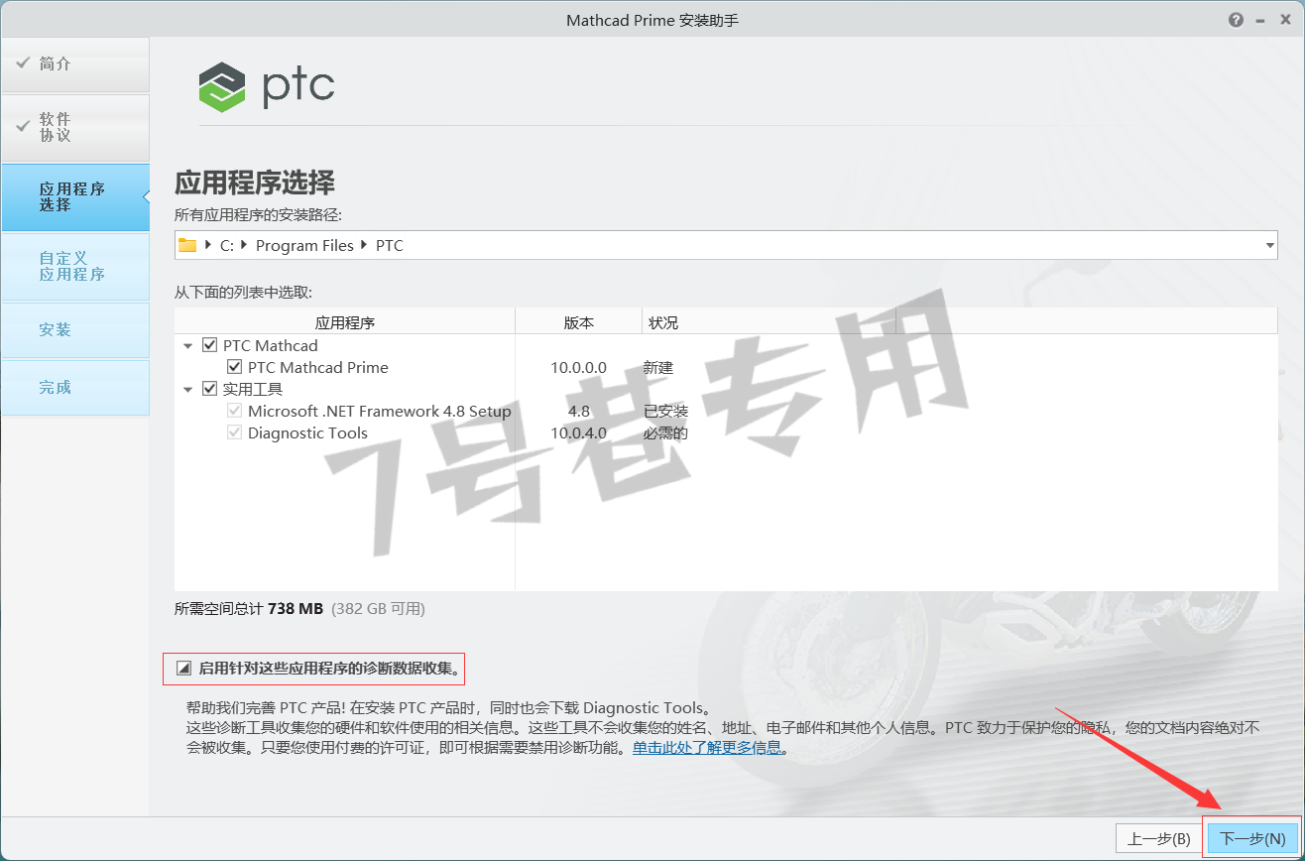1305x861 pixels.
Task: Select the PTC Mathcad Prime row label
Action: pos(318,367)
